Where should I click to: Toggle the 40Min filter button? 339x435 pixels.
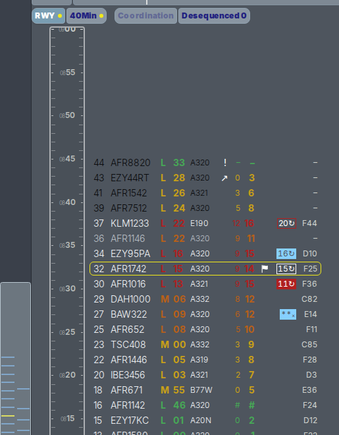tap(86, 16)
